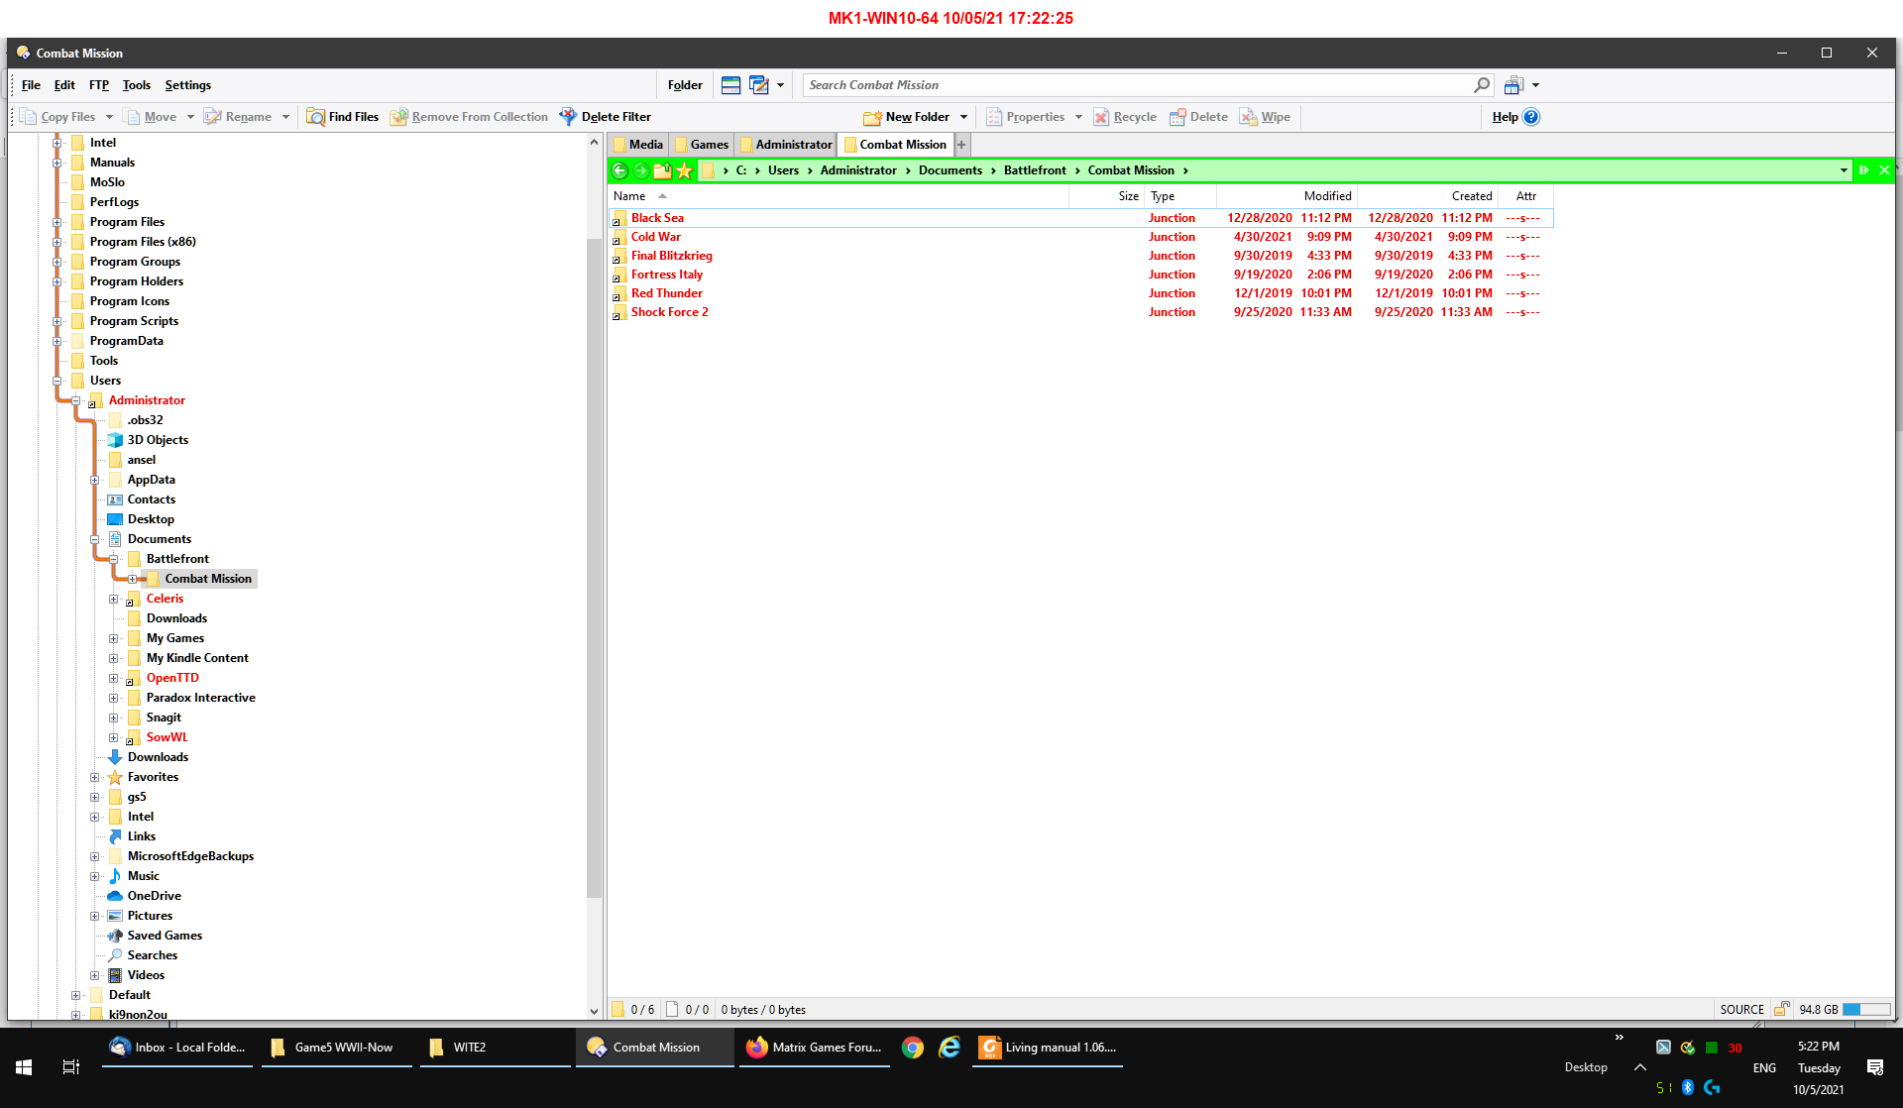This screenshot has width=1903, height=1108.
Task: Open the Windows Start menu
Action: point(24,1067)
